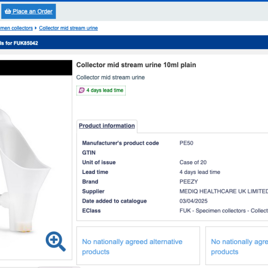268x268 pixels.
Task: Click No nationally agreed alternative products box
Action: (x=138, y=246)
